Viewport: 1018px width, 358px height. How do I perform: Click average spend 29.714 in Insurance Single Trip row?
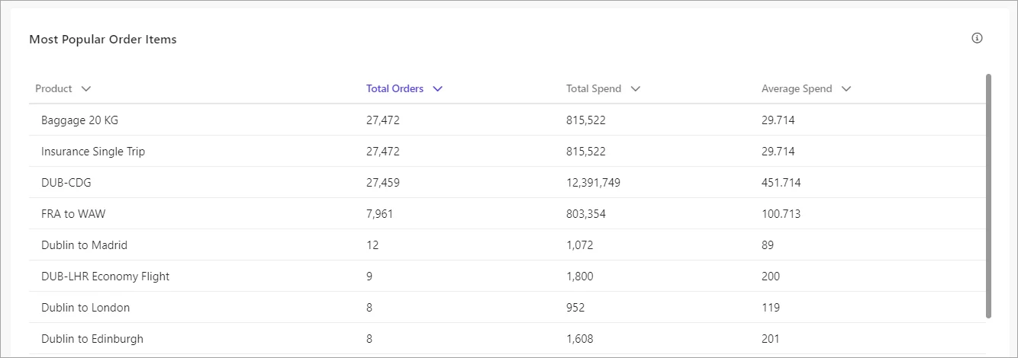tap(778, 152)
